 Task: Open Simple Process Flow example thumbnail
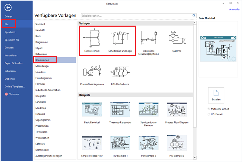(x=92, y=143)
